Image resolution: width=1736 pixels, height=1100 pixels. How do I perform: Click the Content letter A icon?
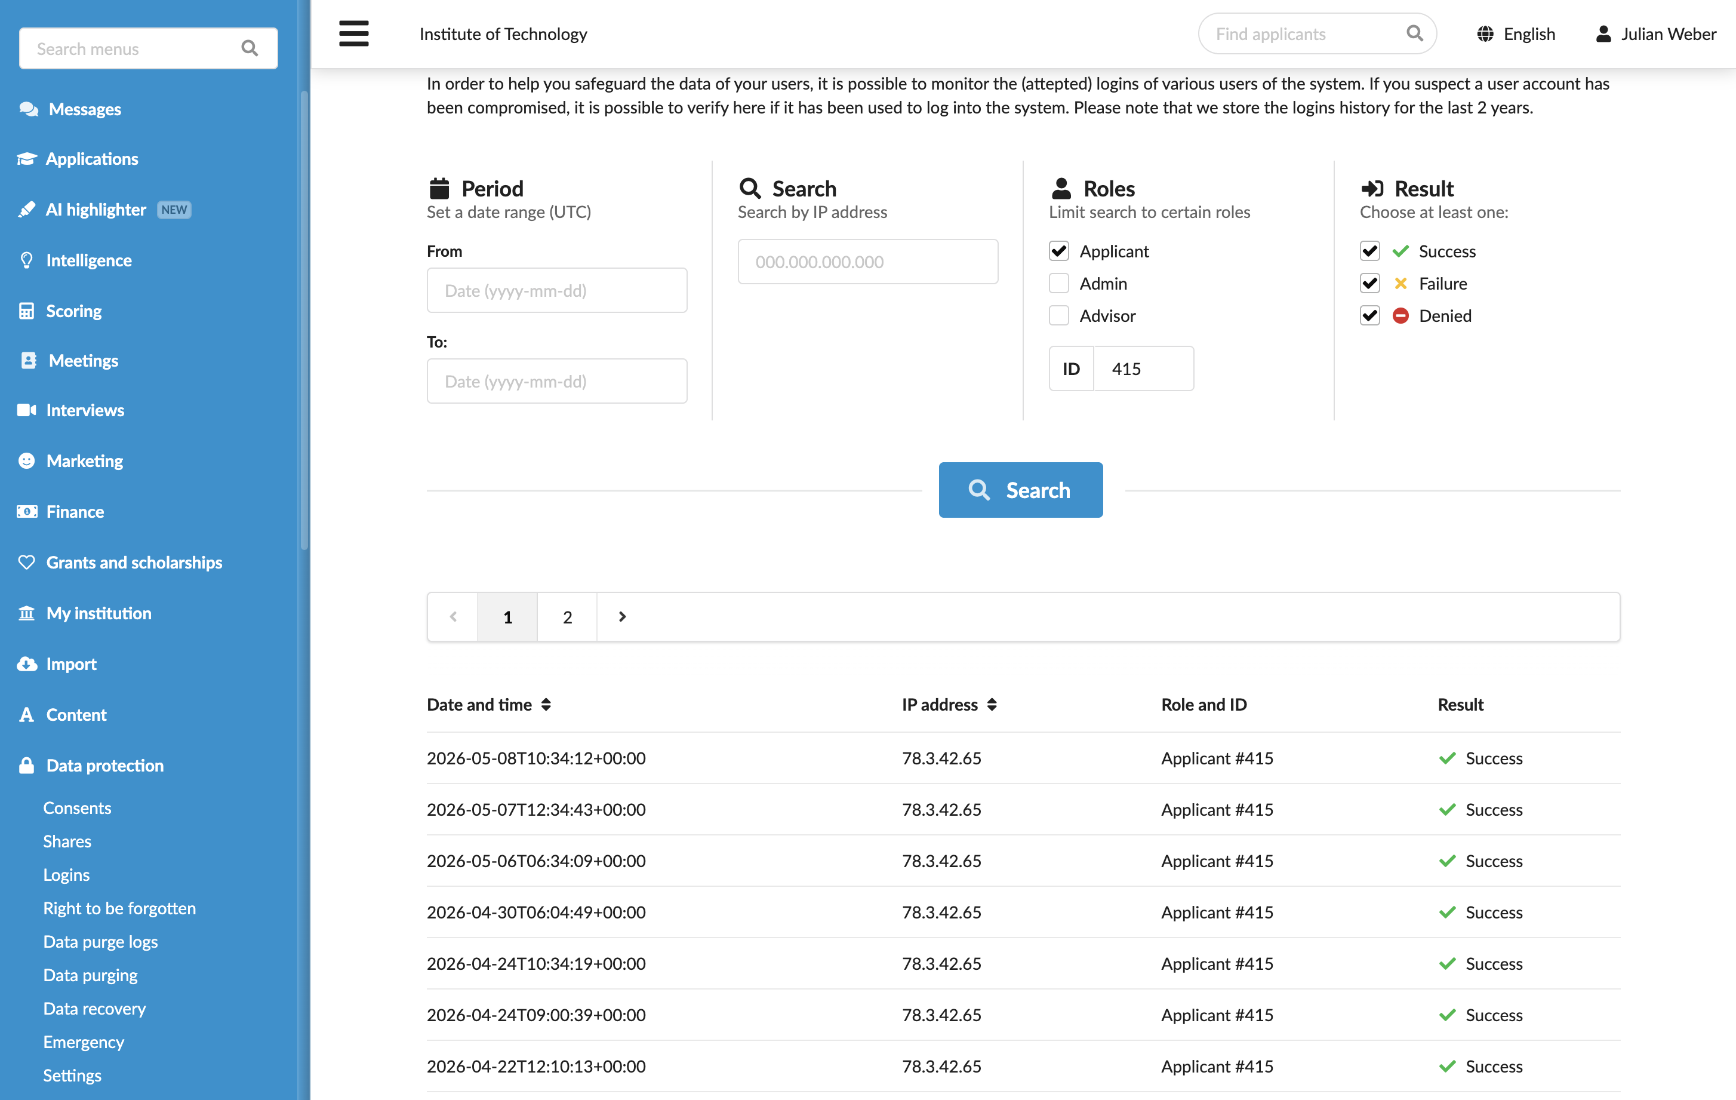click(x=27, y=715)
